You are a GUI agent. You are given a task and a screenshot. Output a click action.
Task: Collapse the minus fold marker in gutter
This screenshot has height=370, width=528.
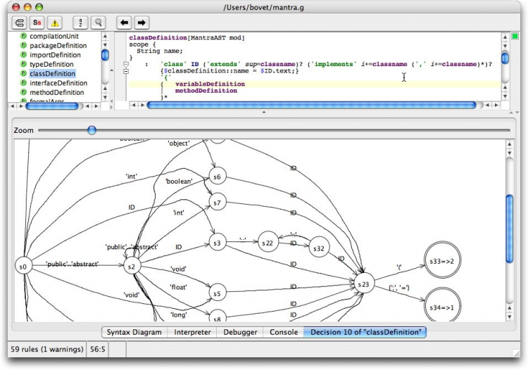125,71
